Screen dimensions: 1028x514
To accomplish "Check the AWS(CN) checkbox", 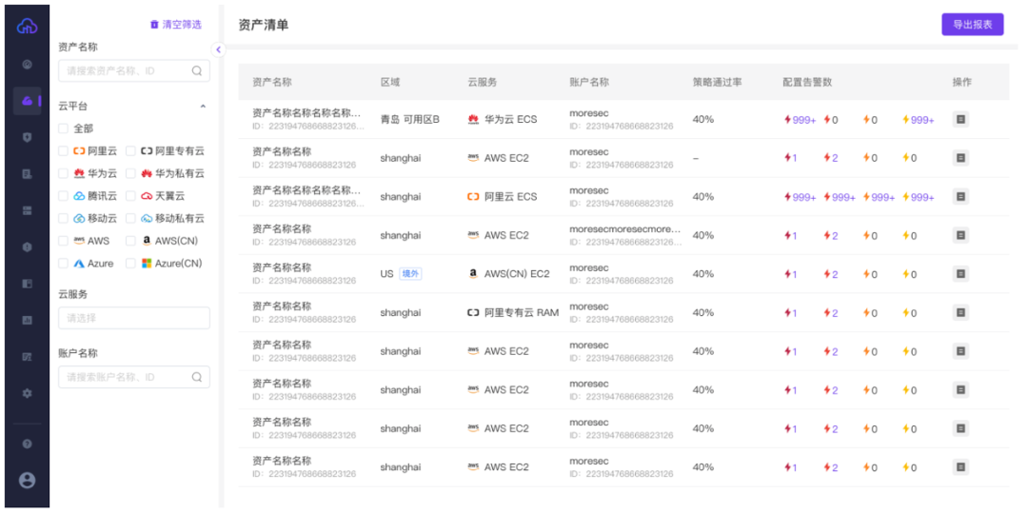I will click(130, 241).
